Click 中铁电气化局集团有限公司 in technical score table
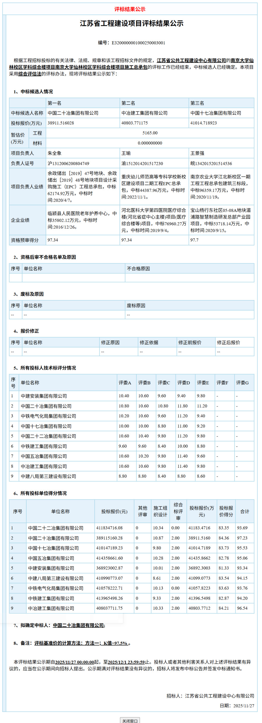The height and width of the screenshot is (723, 262). (x=48, y=416)
